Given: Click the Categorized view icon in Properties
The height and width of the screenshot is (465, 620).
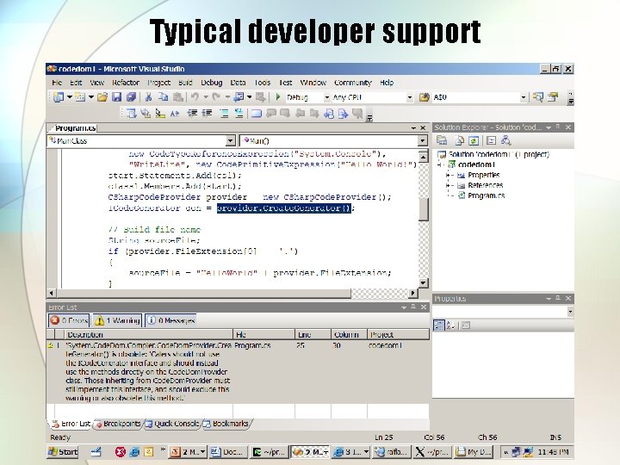Looking at the screenshot, I should [x=439, y=325].
